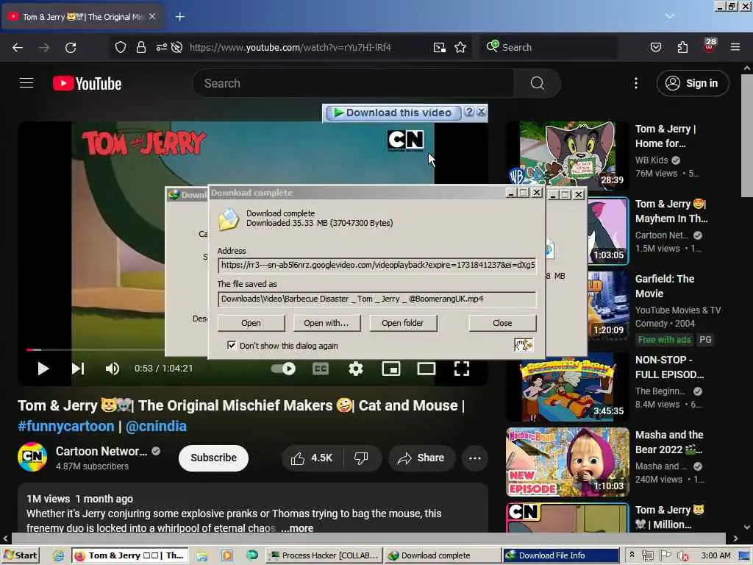Skip to the next video

click(x=78, y=369)
